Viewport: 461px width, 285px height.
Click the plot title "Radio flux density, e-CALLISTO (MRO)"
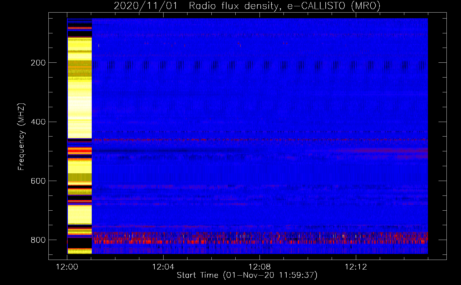(x=284, y=6)
